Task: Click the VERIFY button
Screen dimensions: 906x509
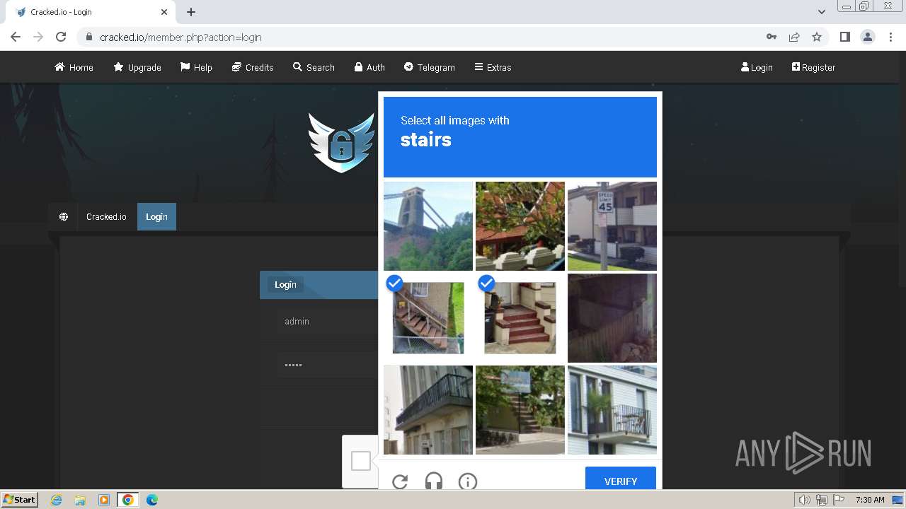Action: [x=621, y=479]
